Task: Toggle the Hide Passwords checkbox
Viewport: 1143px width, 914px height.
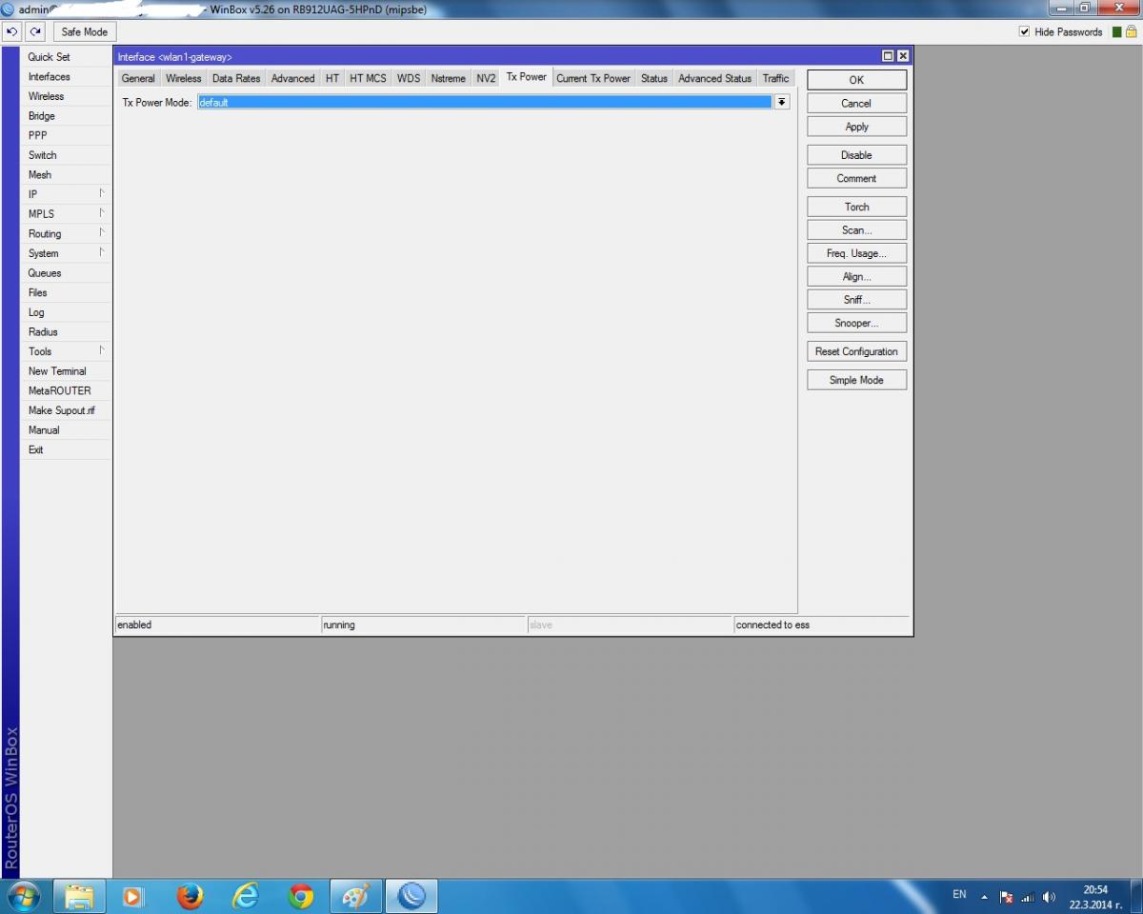Action: point(1025,32)
